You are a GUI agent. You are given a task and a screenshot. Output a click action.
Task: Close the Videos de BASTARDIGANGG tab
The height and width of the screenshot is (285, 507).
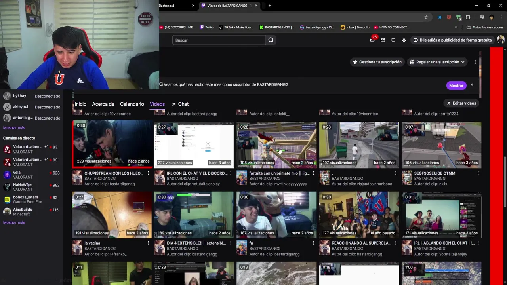pos(256,6)
